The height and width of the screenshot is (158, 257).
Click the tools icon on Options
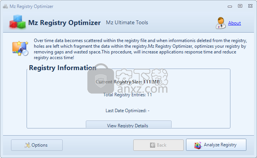click(x=27, y=145)
